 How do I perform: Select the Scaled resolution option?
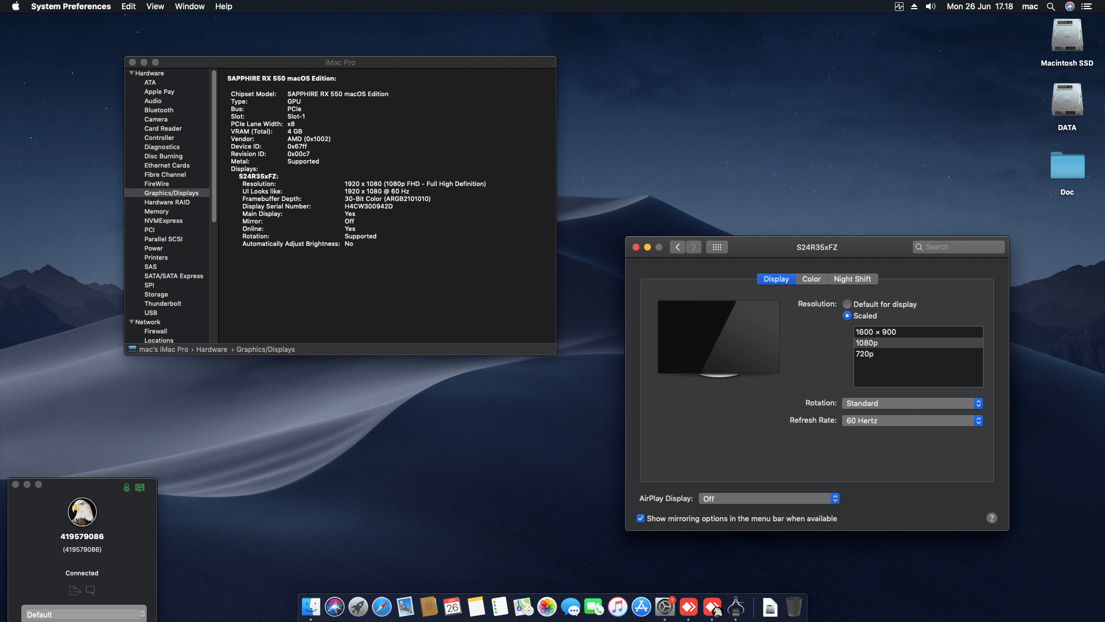[847, 316]
